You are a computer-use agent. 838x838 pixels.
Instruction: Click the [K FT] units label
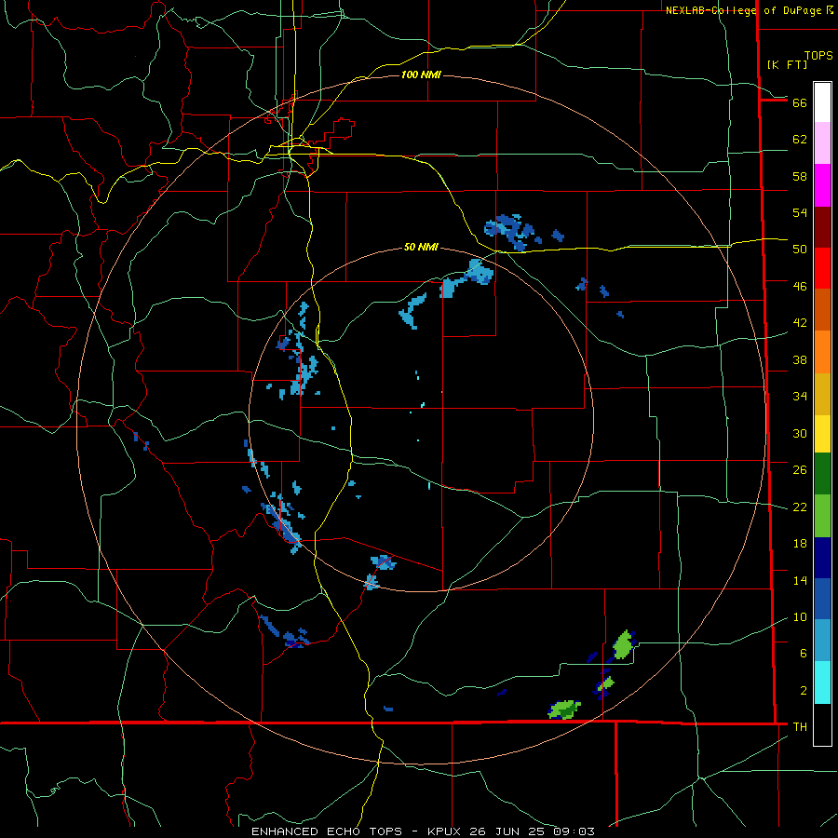point(787,64)
